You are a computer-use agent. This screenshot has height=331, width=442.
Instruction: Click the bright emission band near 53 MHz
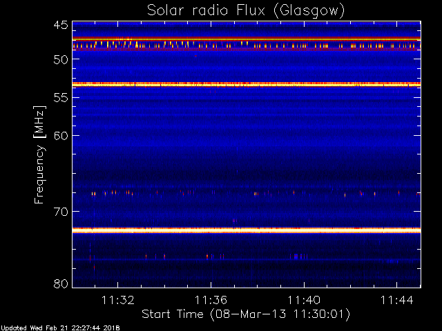click(x=247, y=84)
